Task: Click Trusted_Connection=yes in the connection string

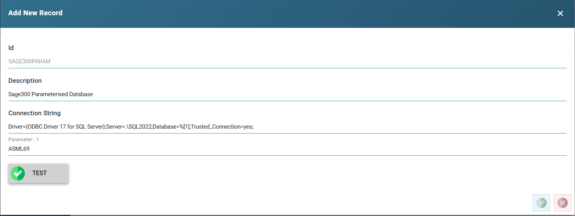Action: 221,127
